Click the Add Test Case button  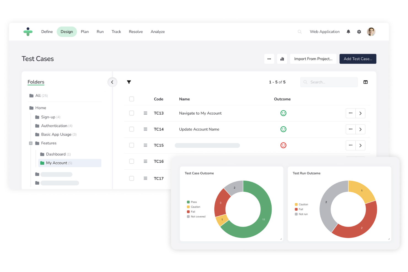pyautogui.click(x=358, y=59)
